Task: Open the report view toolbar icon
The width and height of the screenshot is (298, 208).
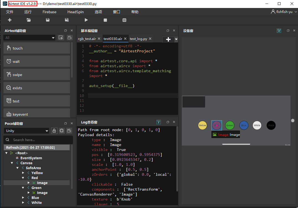Action: pos(124,20)
